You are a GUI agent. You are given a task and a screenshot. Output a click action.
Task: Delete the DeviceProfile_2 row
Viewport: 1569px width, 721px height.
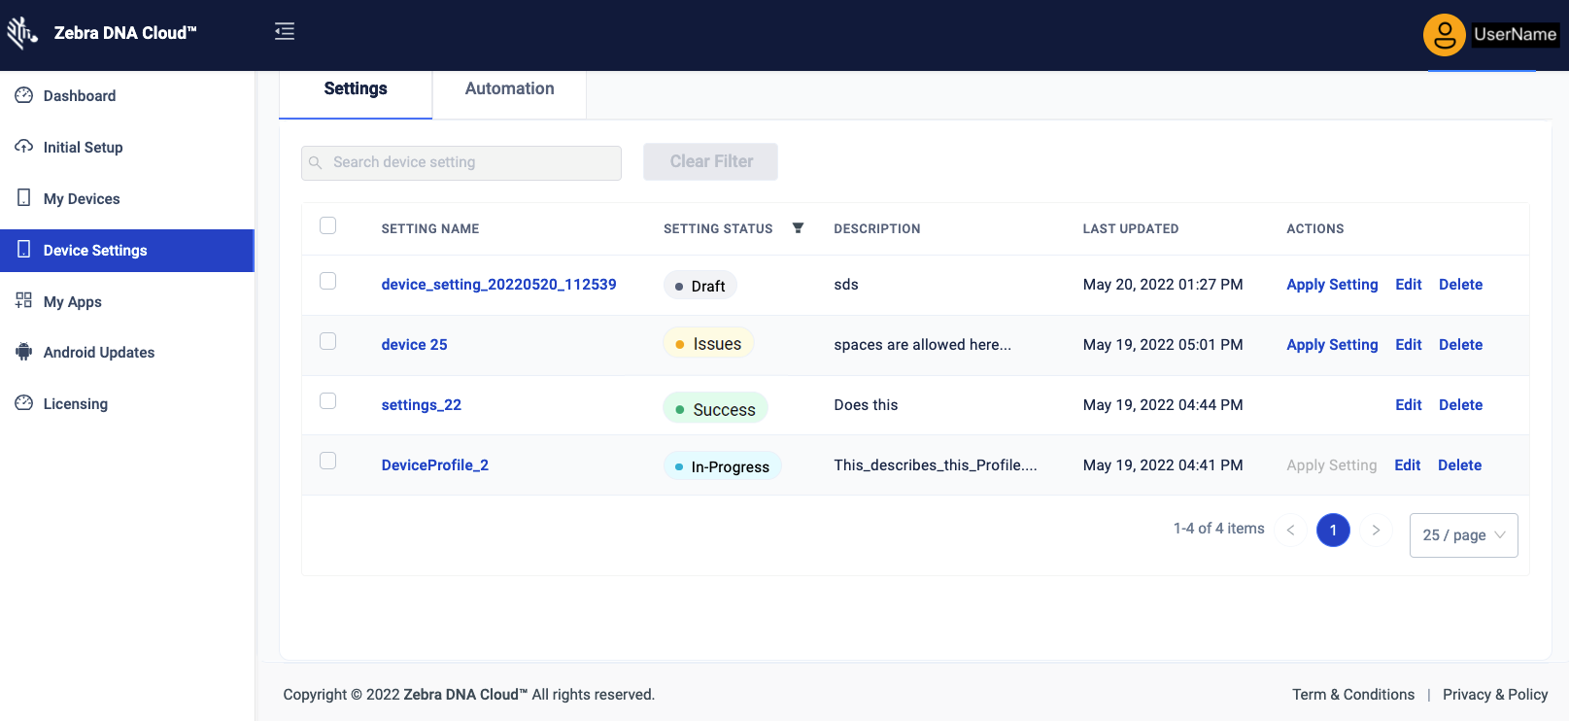[x=1460, y=465]
